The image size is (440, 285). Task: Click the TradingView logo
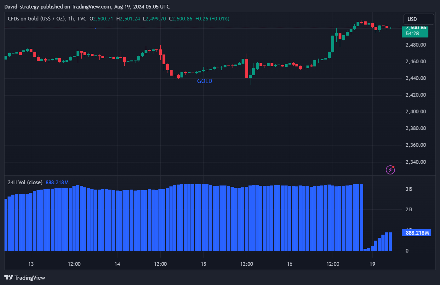point(25,278)
